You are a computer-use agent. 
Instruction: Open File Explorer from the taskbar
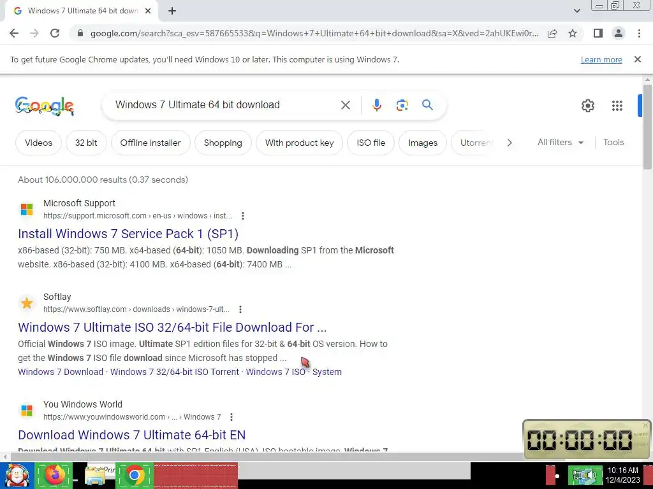[95, 475]
